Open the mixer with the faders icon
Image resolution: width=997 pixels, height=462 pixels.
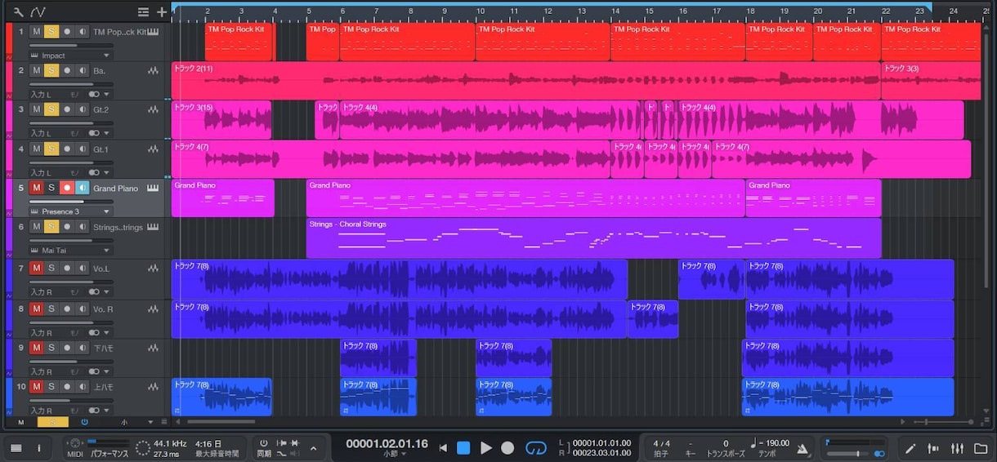pos(957,447)
